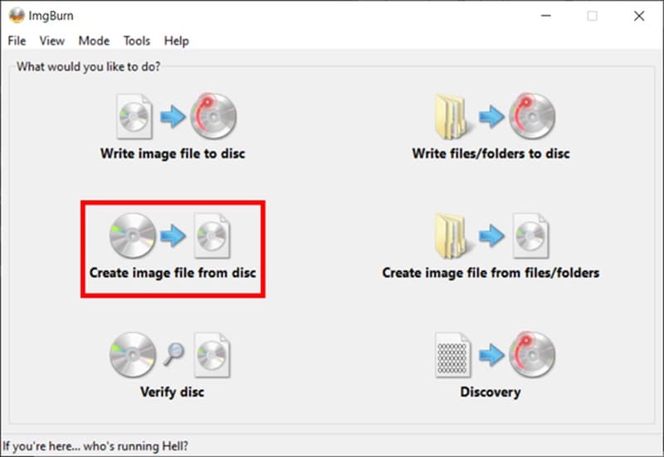Image resolution: width=664 pixels, height=457 pixels.
Task: Click the dotted pattern page icon above Discovery
Action: tap(452, 354)
